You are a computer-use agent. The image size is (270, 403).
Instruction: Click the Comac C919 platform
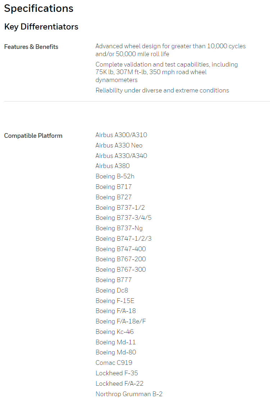[114, 363]
